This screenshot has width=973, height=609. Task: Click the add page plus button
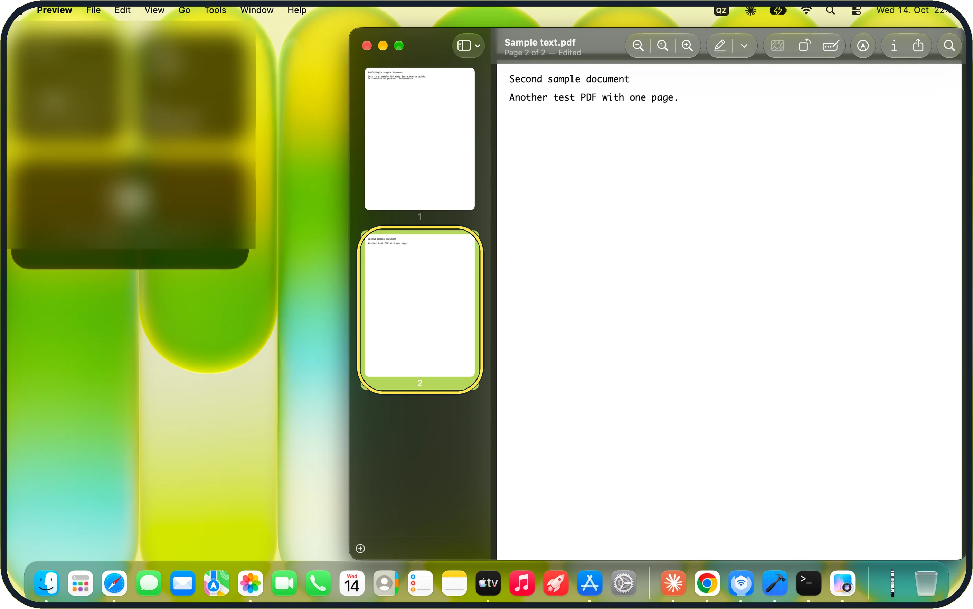pyautogui.click(x=360, y=549)
